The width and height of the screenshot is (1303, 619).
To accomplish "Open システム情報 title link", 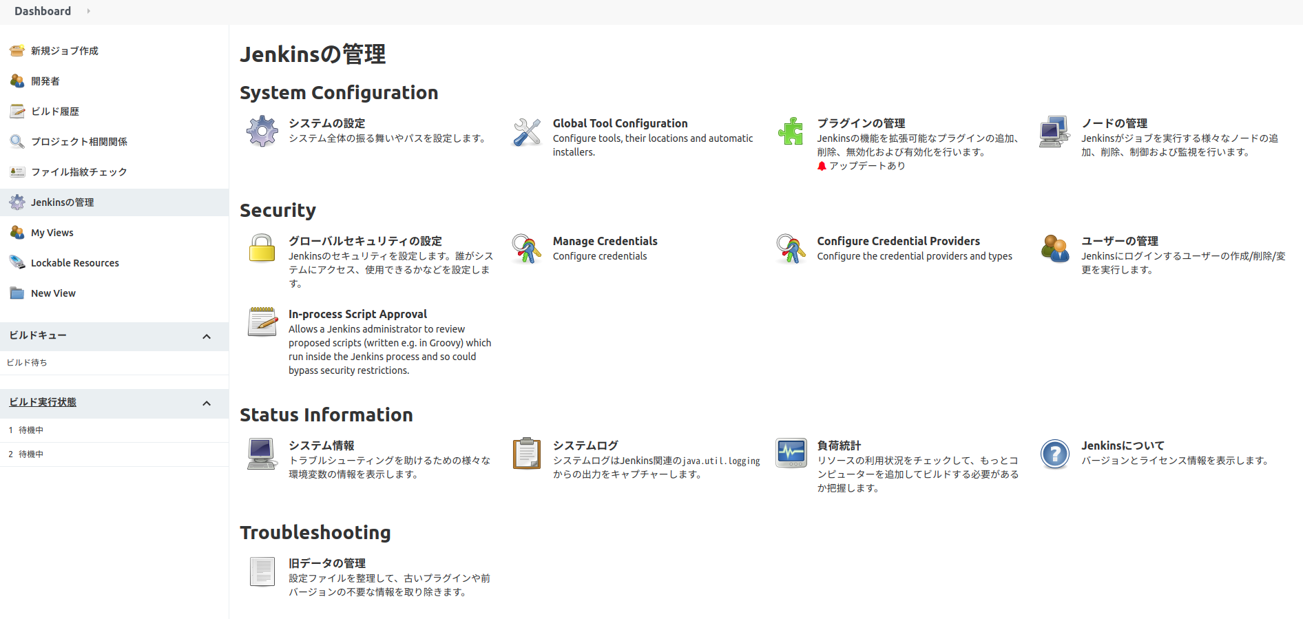I will point(322,445).
